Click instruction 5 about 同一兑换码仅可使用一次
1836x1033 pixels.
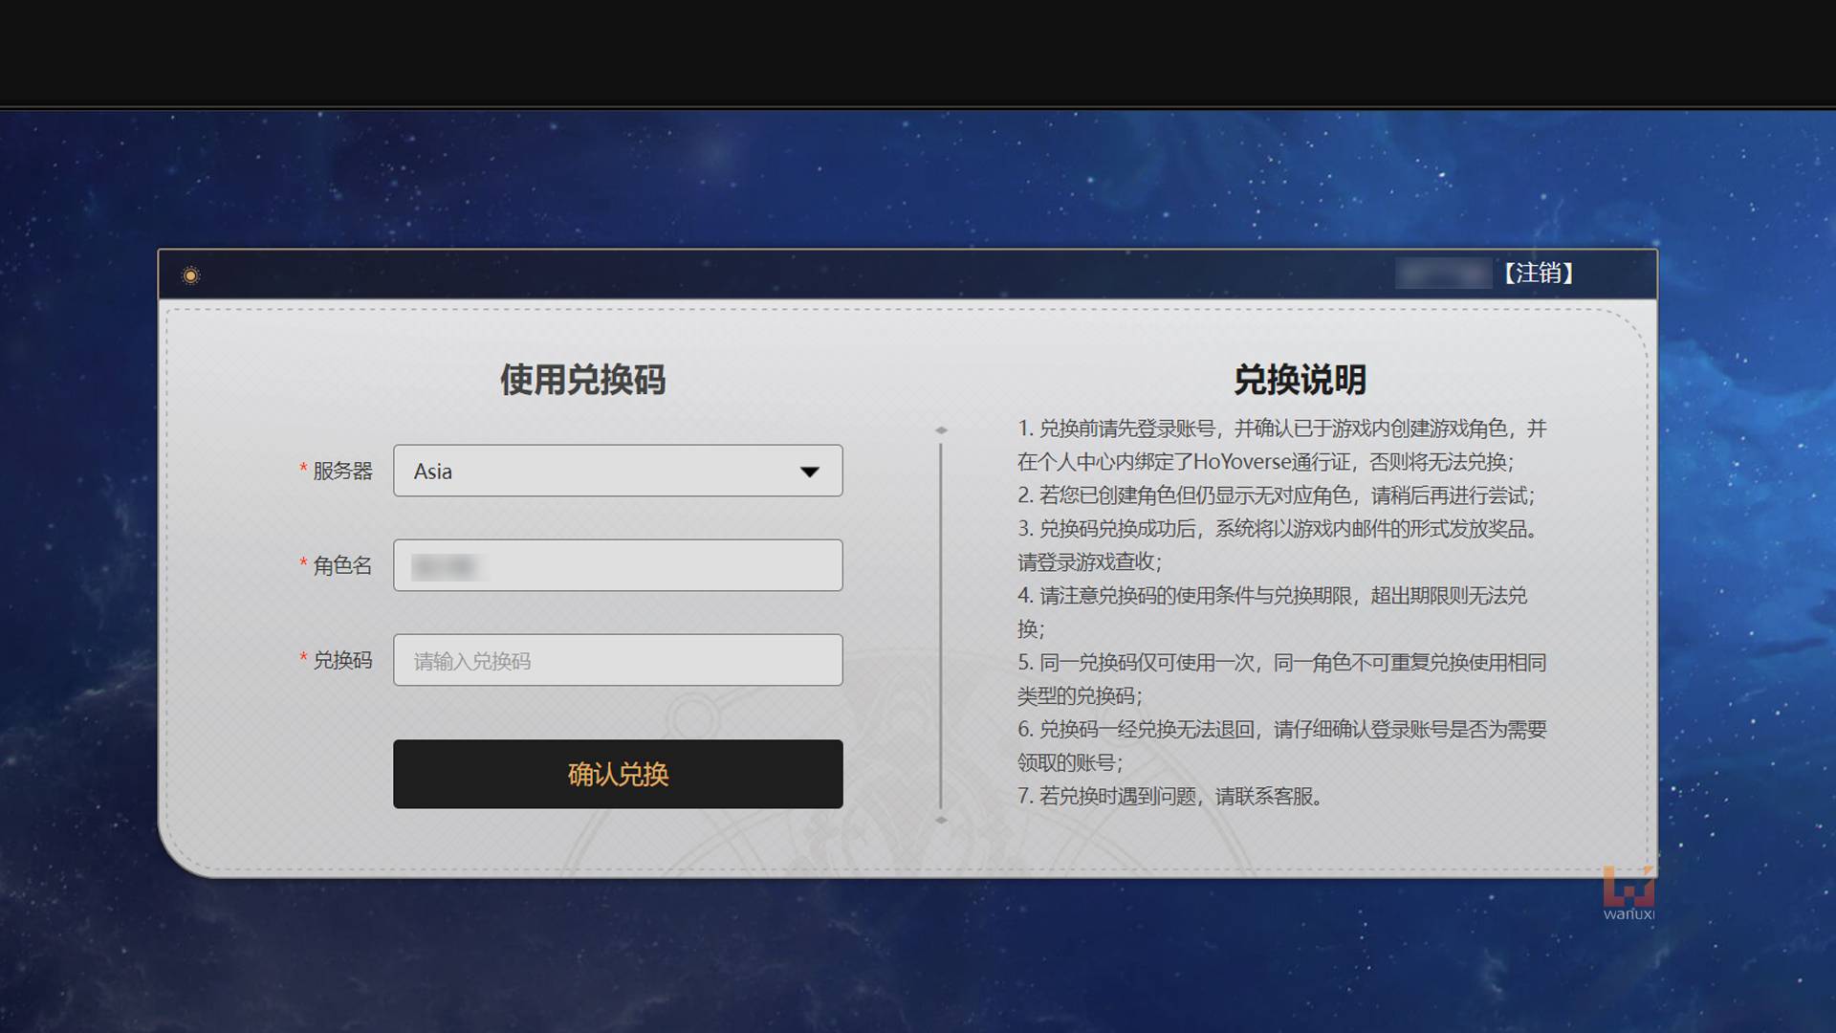point(1281,679)
